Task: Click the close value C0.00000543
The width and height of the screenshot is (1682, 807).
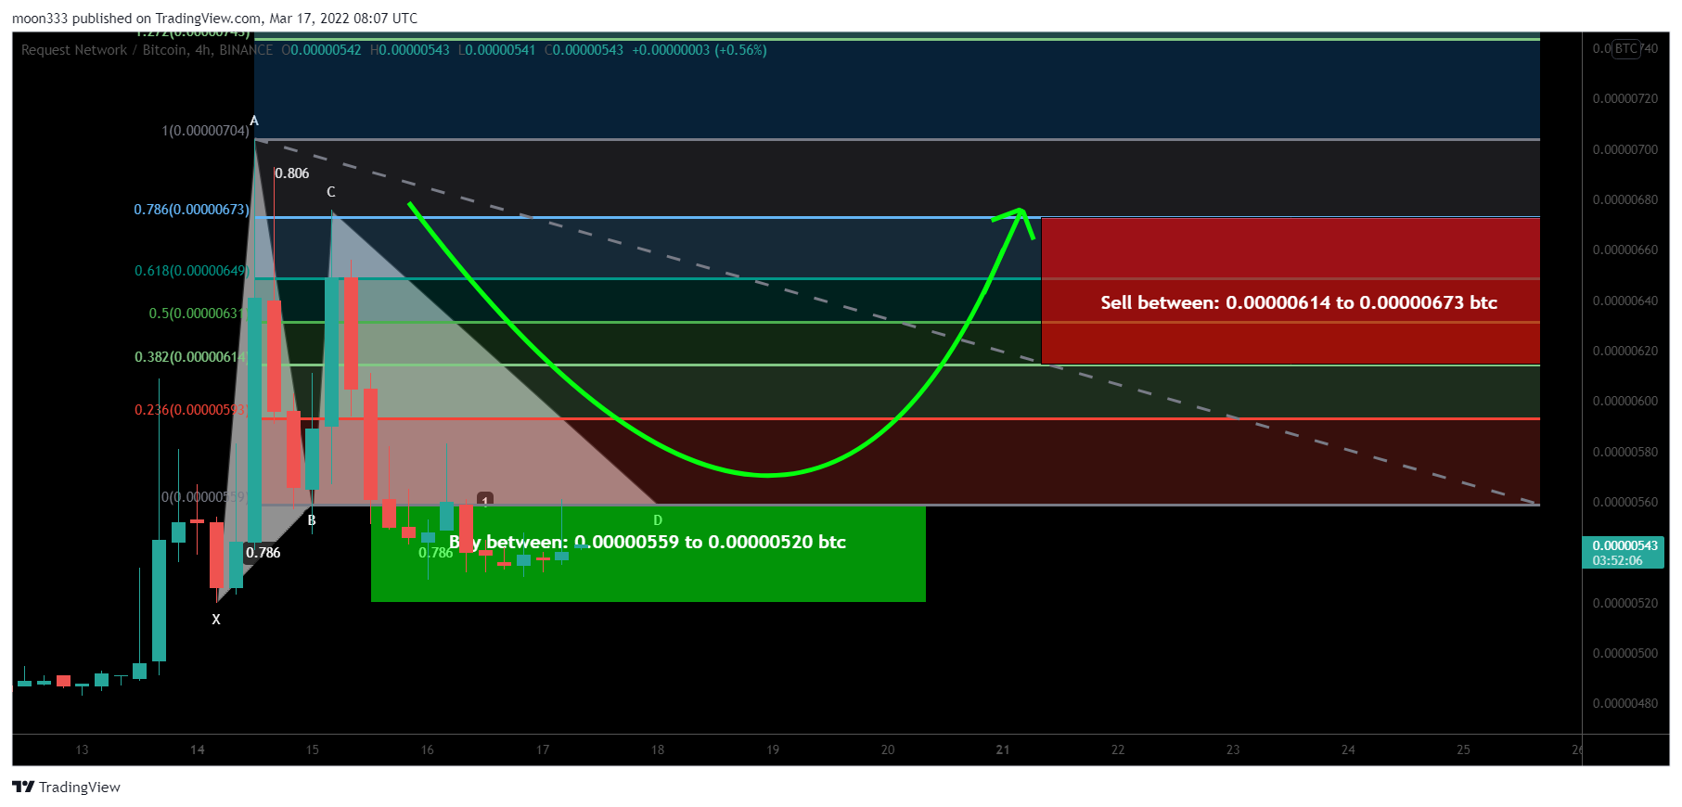Action: (584, 50)
